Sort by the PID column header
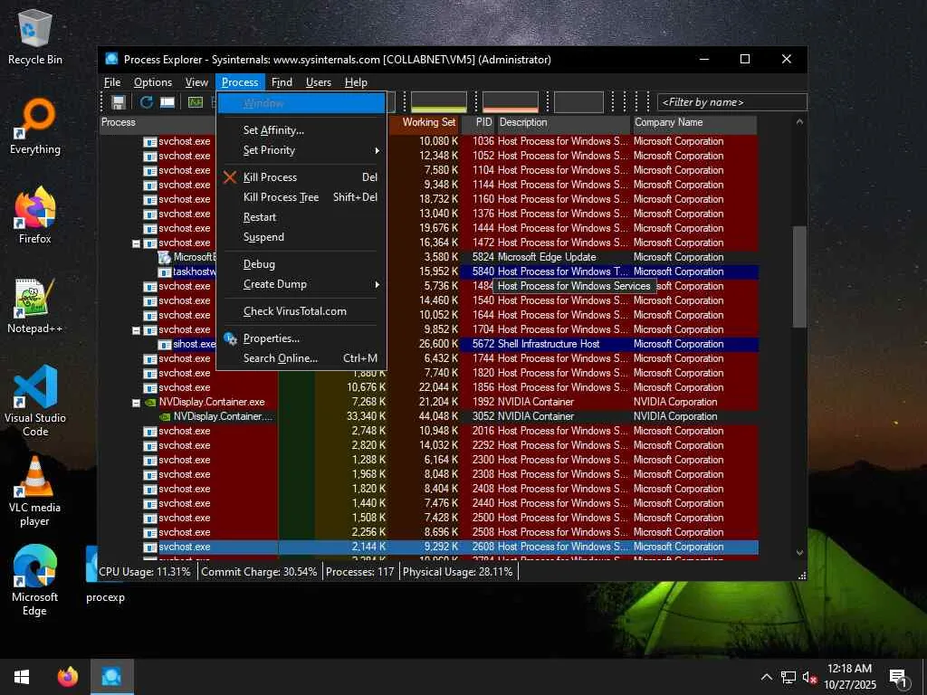This screenshot has height=695, width=927. (478, 122)
